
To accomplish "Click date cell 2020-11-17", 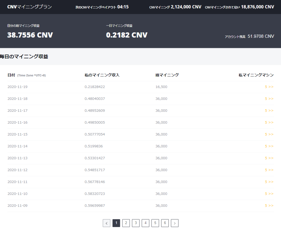I will (18, 111).
